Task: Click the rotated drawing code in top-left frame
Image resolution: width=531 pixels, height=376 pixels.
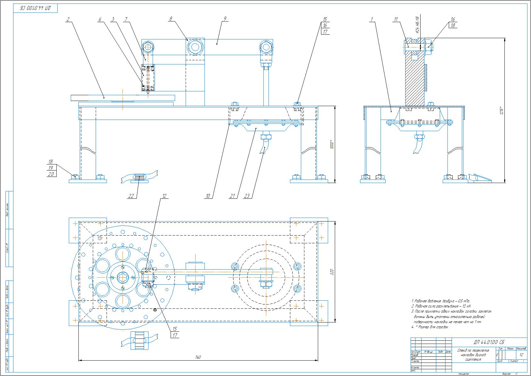Action: pyautogui.click(x=36, y=8)
